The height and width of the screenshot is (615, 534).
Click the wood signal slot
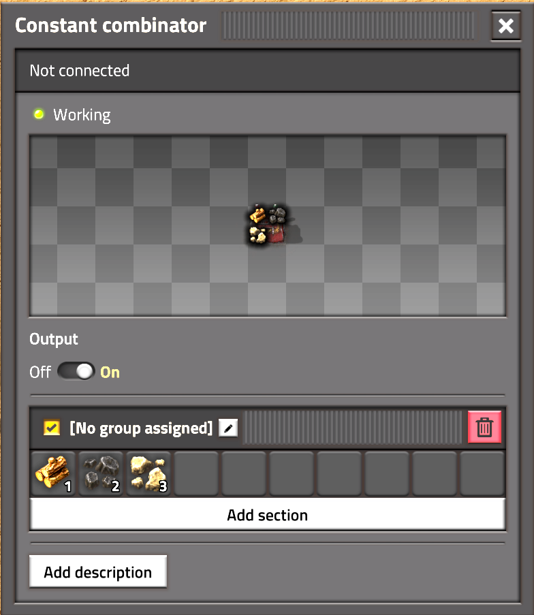click(53, 473)
